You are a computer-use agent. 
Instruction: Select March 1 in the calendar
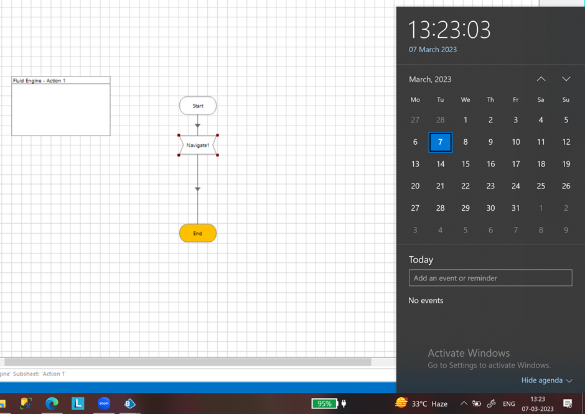[466, 120]
